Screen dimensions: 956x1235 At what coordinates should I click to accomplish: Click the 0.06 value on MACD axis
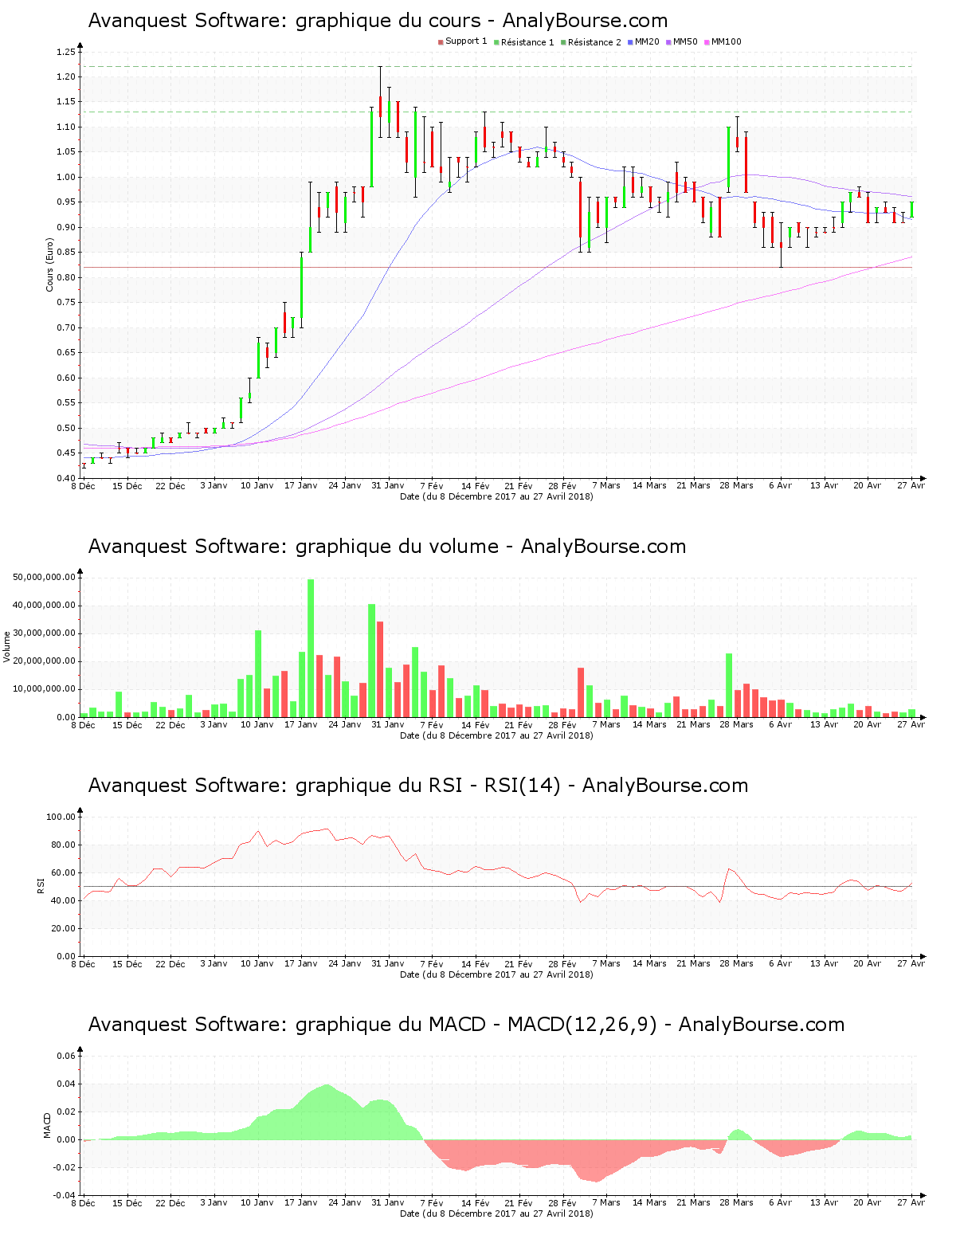pyautogui.click(x=66, y=1056)
